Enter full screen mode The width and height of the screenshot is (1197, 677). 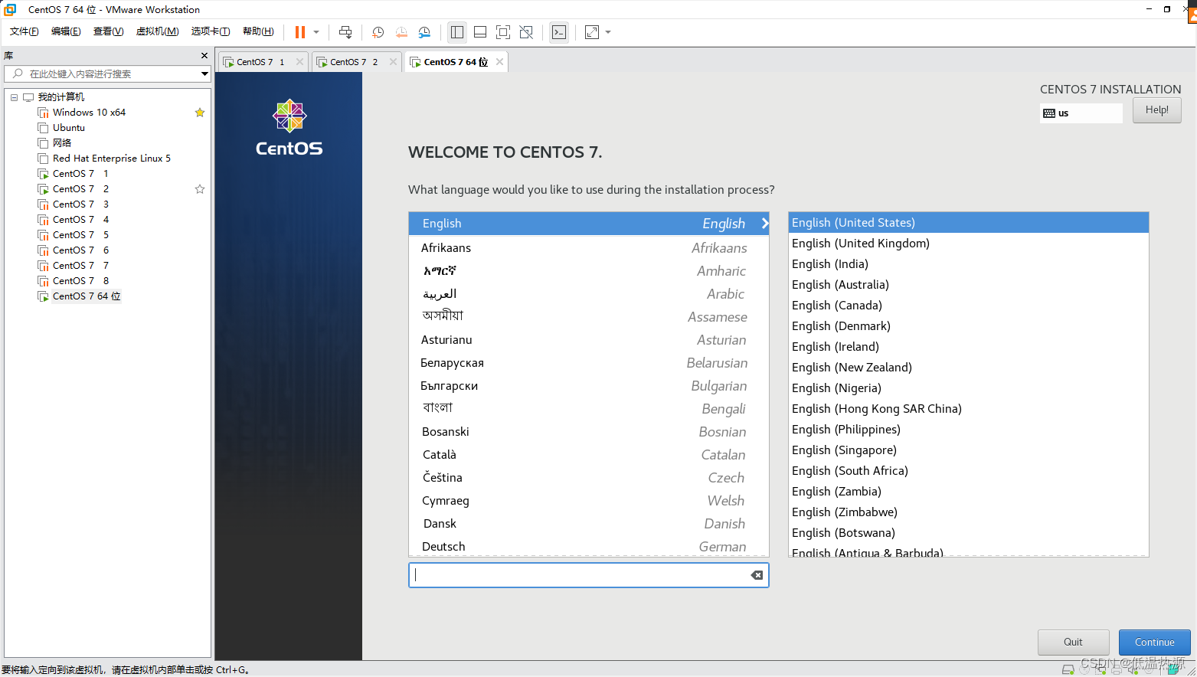503,32
